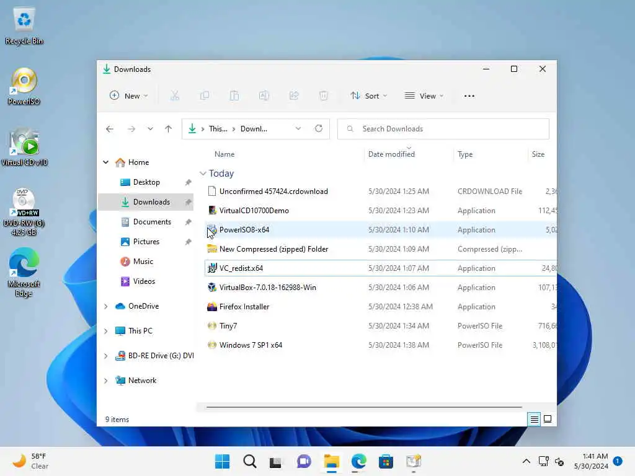The height and width of the screenshot is (476, 635).
Task: Sort by the Type column header
Action: click(x=465, y=154)
